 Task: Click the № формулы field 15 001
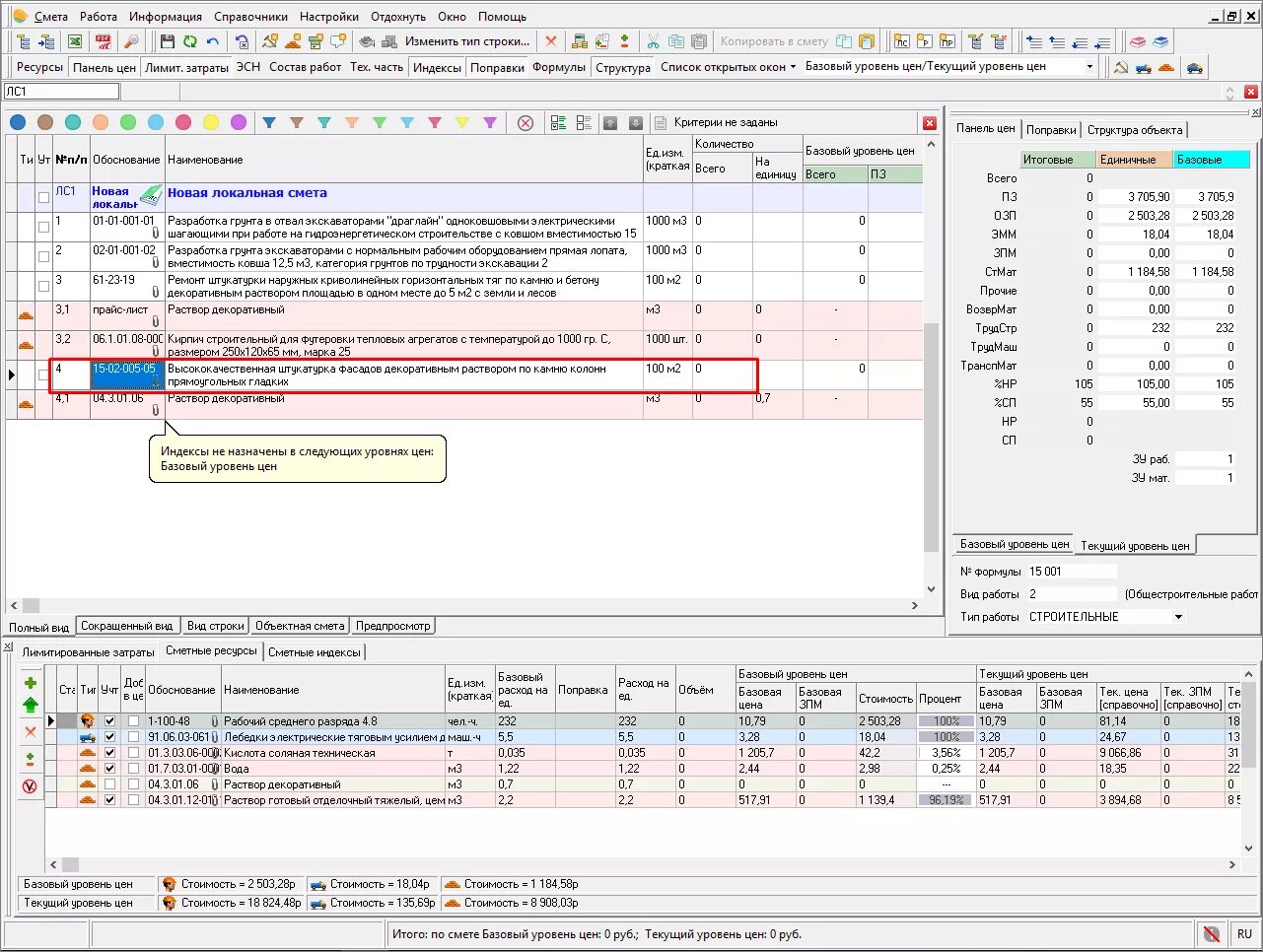[x=1072, y=572]
